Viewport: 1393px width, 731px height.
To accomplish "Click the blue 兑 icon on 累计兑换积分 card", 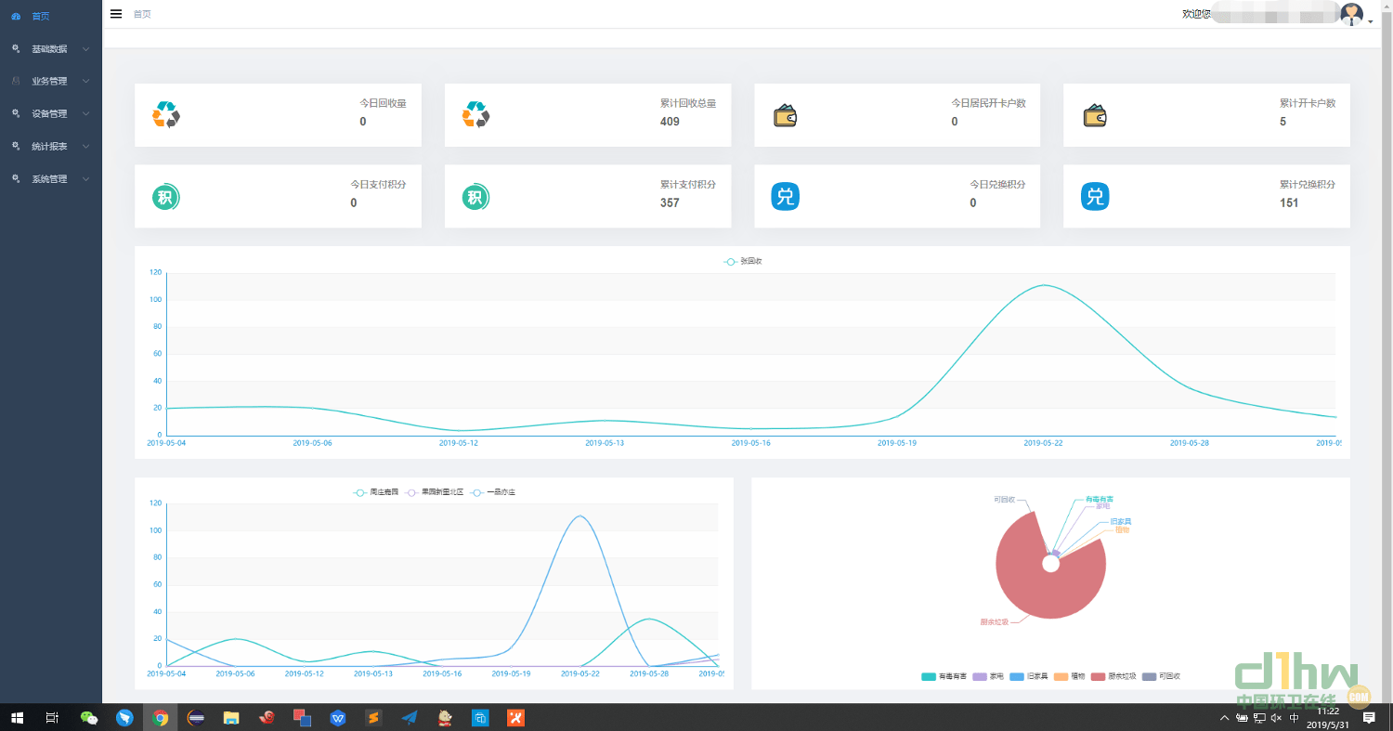I will (1095, 197).
